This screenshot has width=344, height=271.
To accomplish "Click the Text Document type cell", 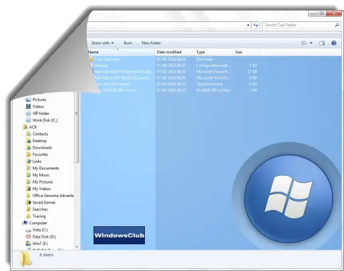I will tap(209, 84).
